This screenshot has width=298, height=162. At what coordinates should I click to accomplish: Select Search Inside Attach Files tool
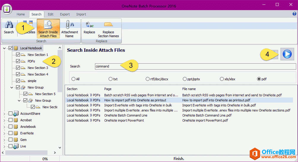[48, 29]
